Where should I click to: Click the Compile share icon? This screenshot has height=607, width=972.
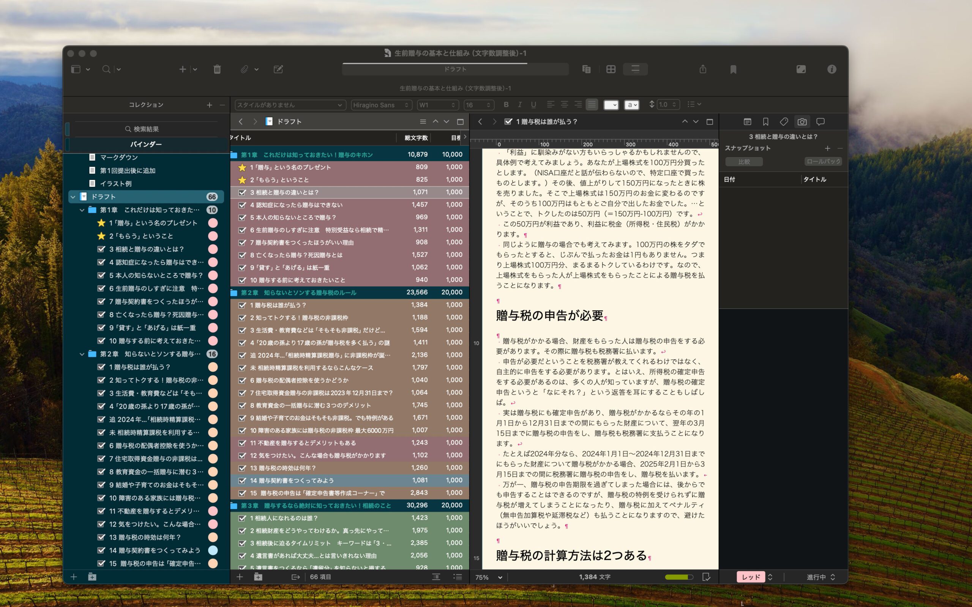tap(702, 69)
